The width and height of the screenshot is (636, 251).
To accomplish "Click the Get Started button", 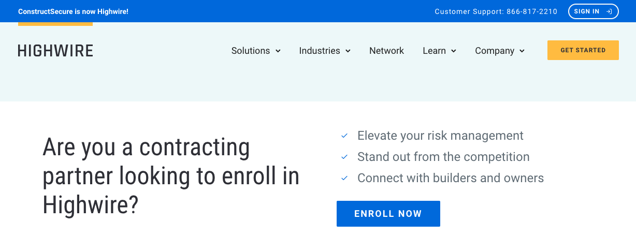I will coord(583,50).
